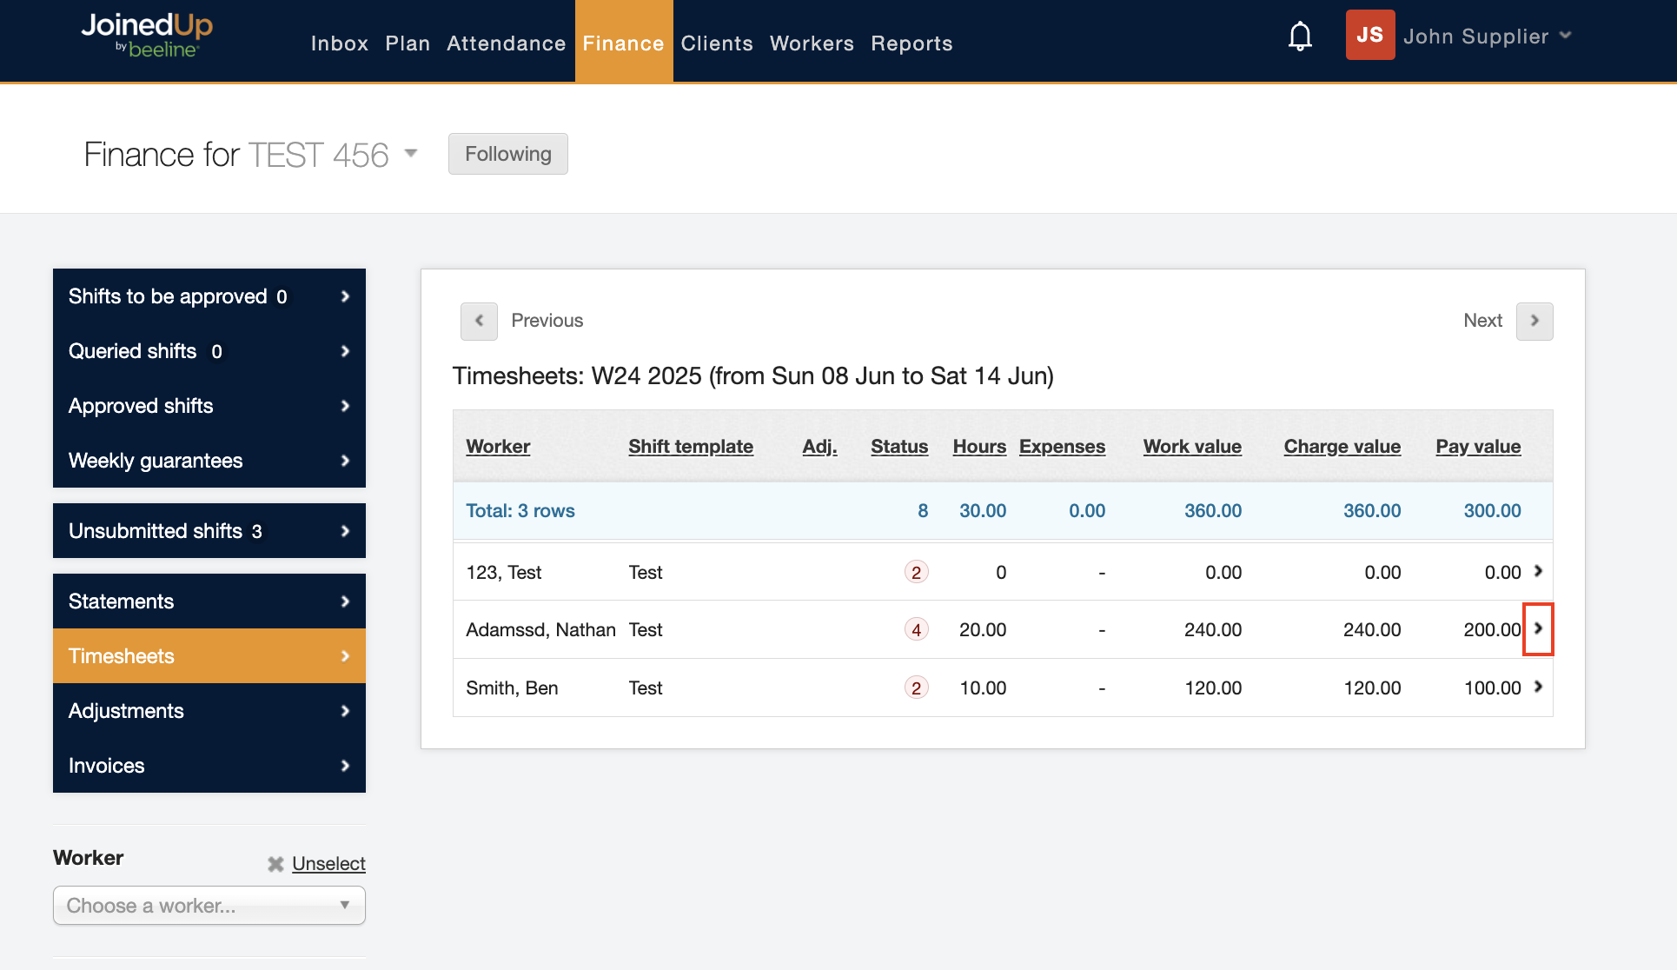
Task: Go to next week using right arrow
Action: [x=1534, y=321]
